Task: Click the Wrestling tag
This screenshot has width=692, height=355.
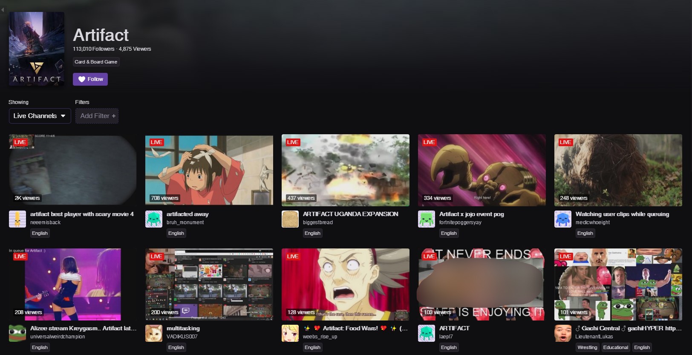Action: tap(587, 347)
